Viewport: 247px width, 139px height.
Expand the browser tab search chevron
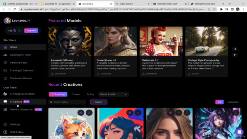coord(243,4)
